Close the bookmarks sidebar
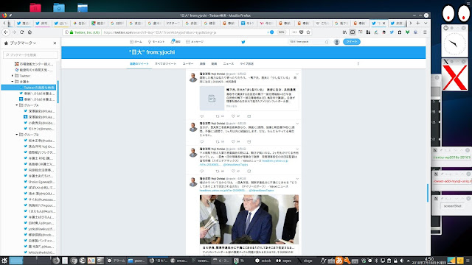 coord(55,43)
